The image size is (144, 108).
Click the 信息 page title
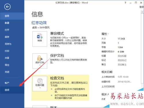pos(37,14)
